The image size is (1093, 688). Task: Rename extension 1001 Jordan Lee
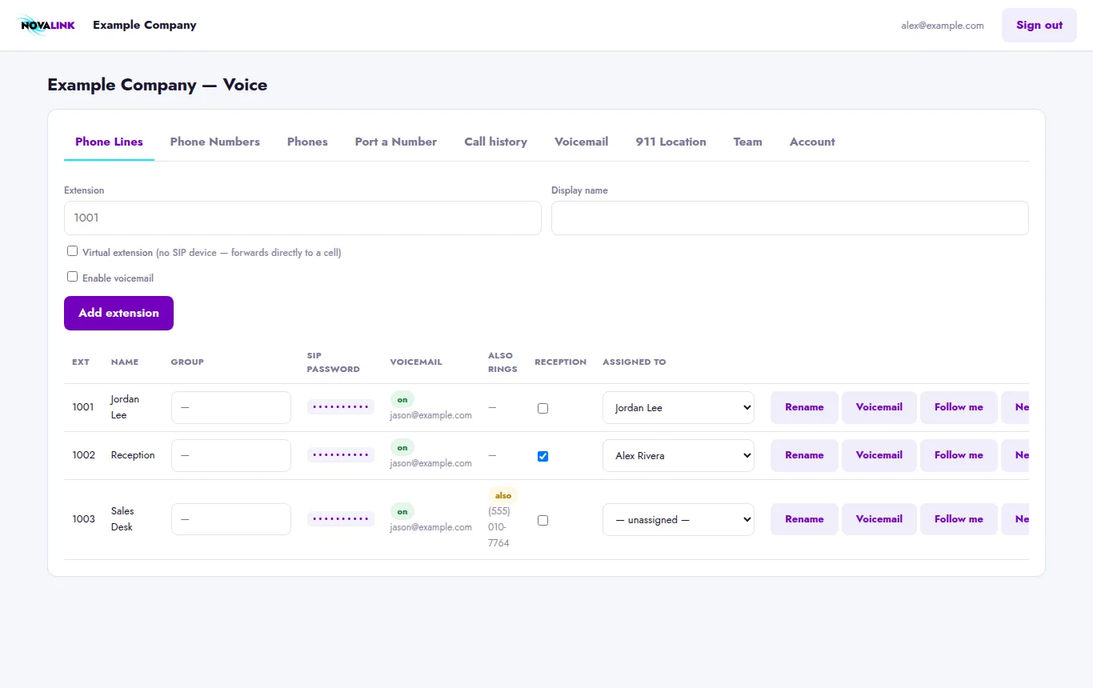[804, 407]
